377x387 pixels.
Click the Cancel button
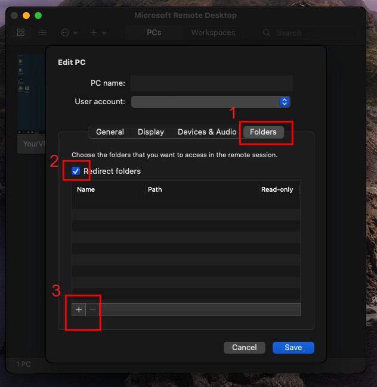(x=245, y=347)
